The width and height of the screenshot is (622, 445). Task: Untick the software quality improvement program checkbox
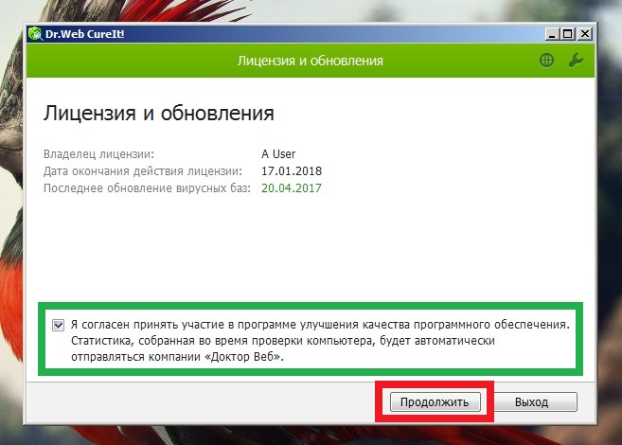(x=59, y=325)
